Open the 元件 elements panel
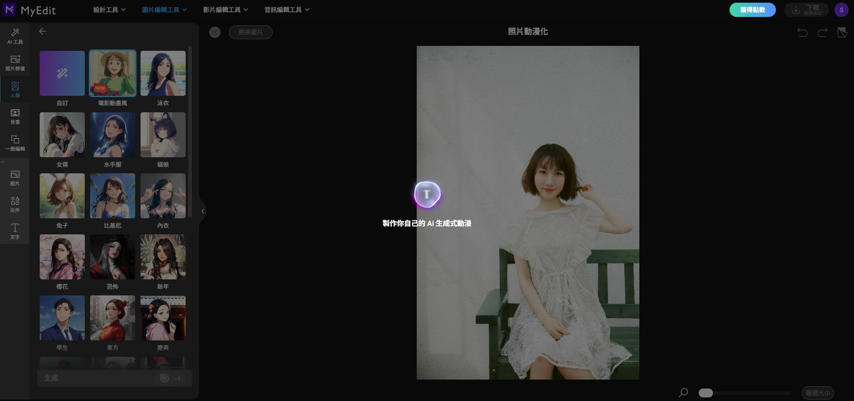This screenshot has height=401, width=854. (15, 205)
